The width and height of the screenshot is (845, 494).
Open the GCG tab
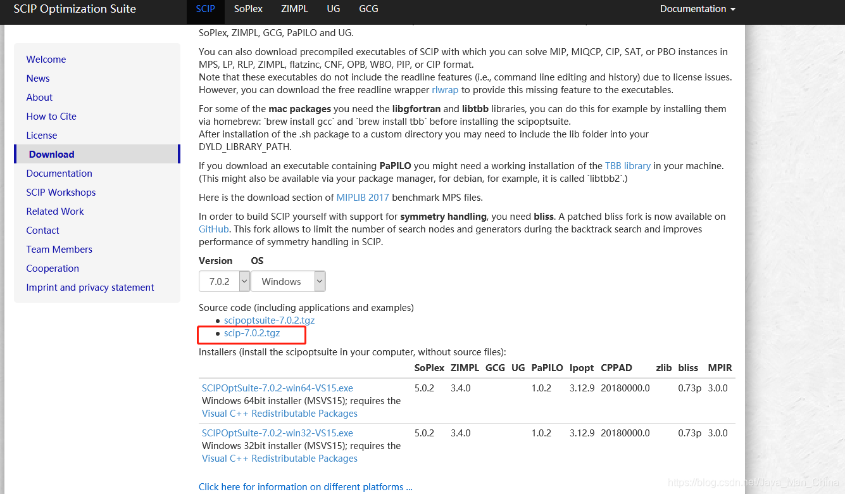pos(368,9)
